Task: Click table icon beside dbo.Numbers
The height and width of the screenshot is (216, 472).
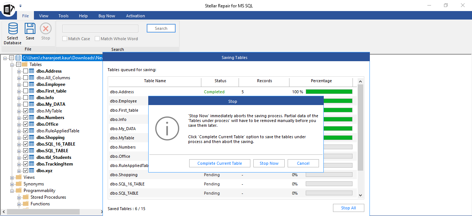Action: pos(32,118)
